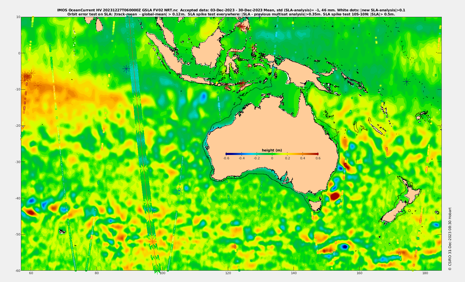Image resolution: width=465 pixels, height=282 pixels.
Task: Click the colorbar tick label 0.4
Action: 303,158
